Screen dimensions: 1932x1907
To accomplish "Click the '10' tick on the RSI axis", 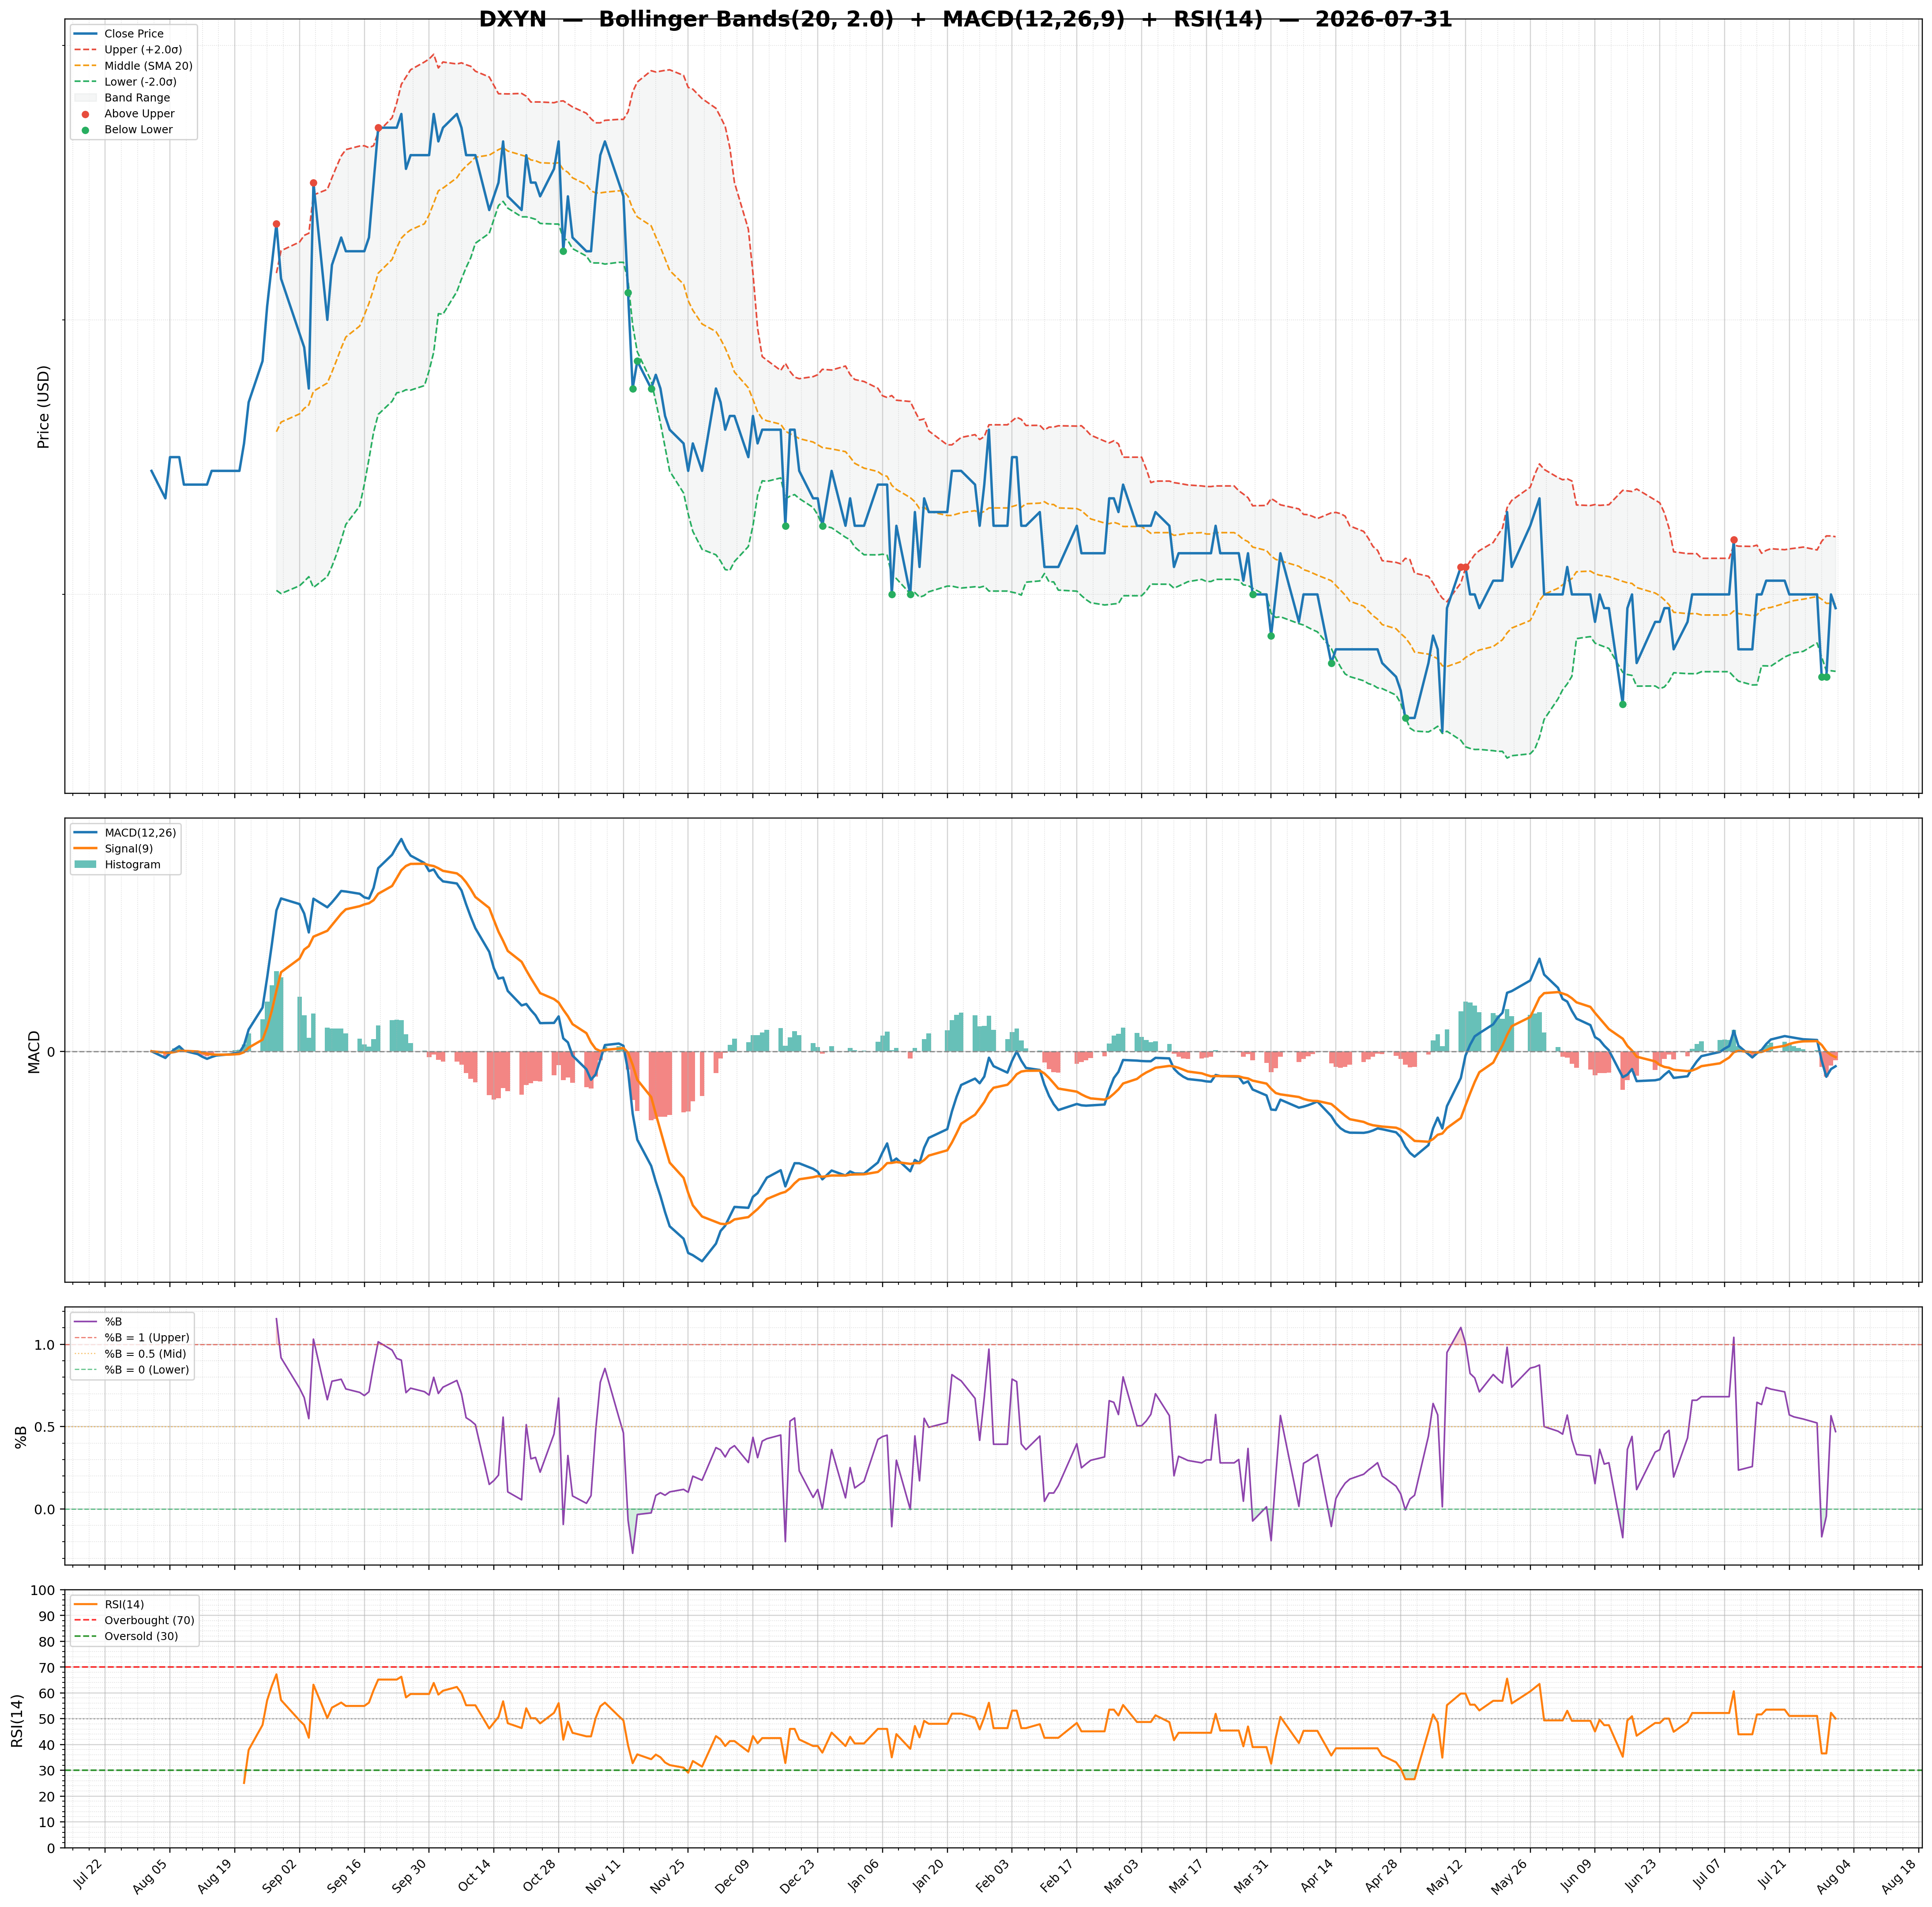I will tap(47, 1823).
